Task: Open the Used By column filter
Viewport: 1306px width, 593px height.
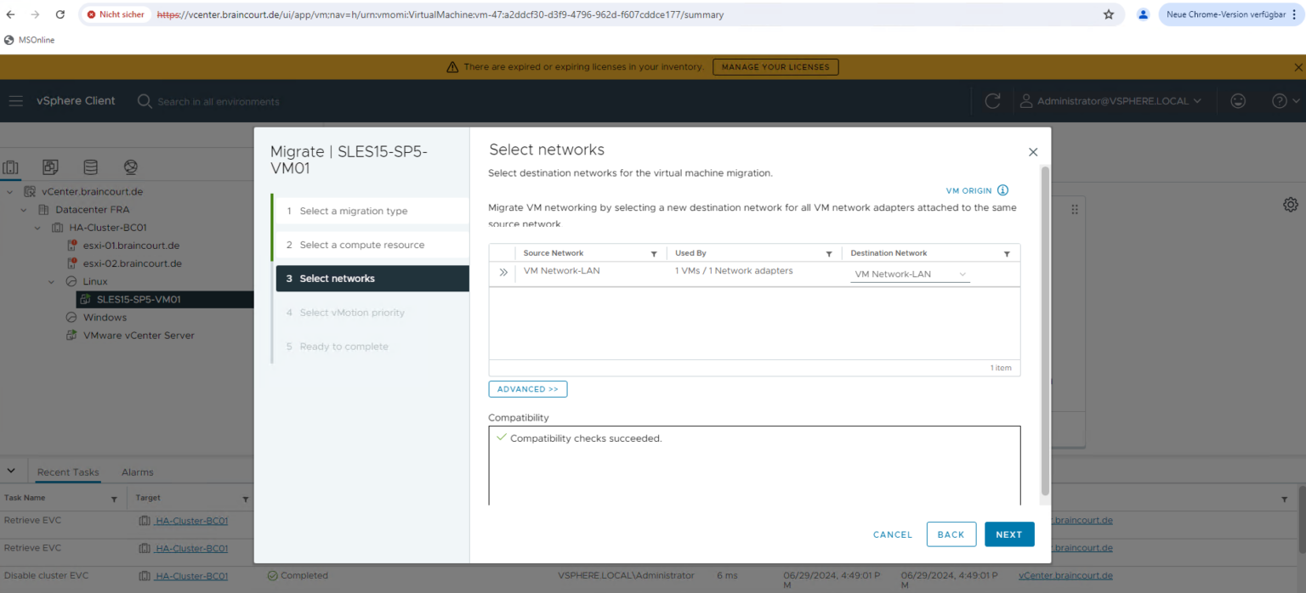Action: 829,253
